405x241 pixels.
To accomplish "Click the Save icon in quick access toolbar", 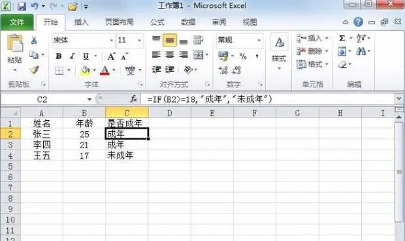I will click(22, 6).
